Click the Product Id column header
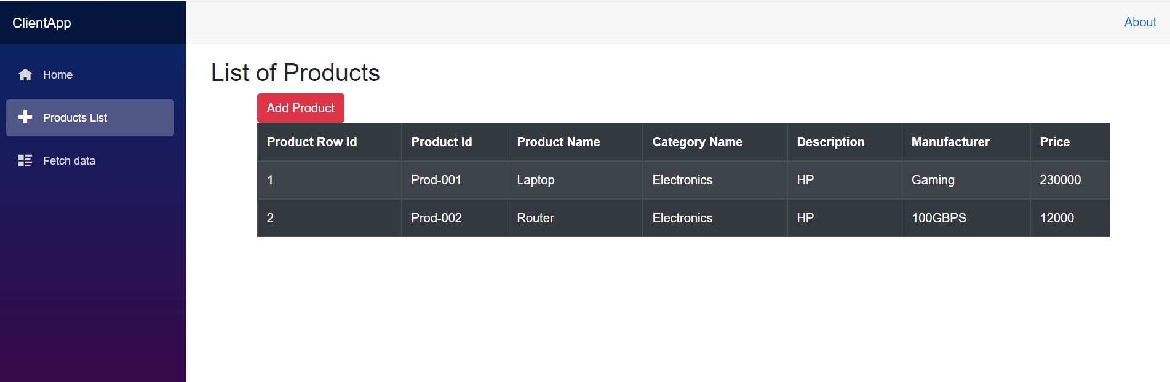The width and height of the screenshot is (1170, 382). [442, 141]
